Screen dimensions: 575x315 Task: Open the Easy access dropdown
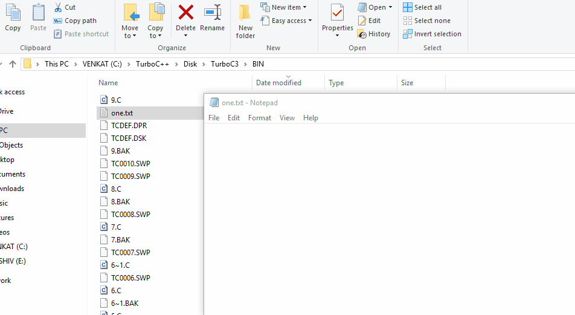tap(287, 21)
